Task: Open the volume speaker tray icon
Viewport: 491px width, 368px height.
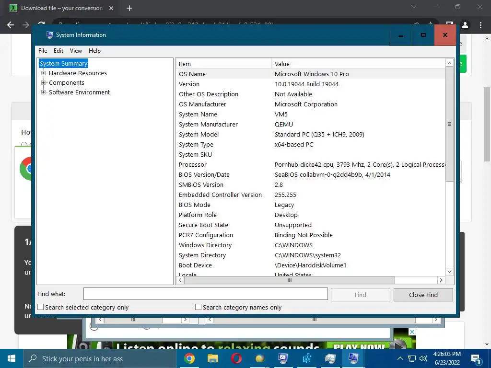Action: [x=423, y=358]
